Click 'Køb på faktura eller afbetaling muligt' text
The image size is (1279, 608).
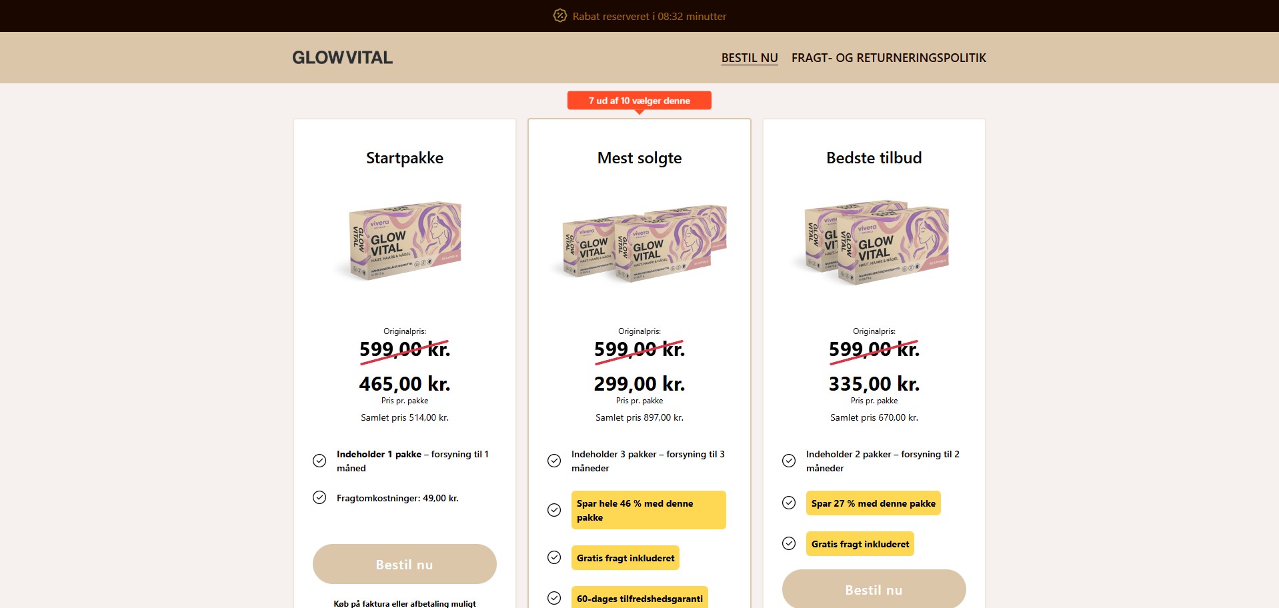point(405,603)
